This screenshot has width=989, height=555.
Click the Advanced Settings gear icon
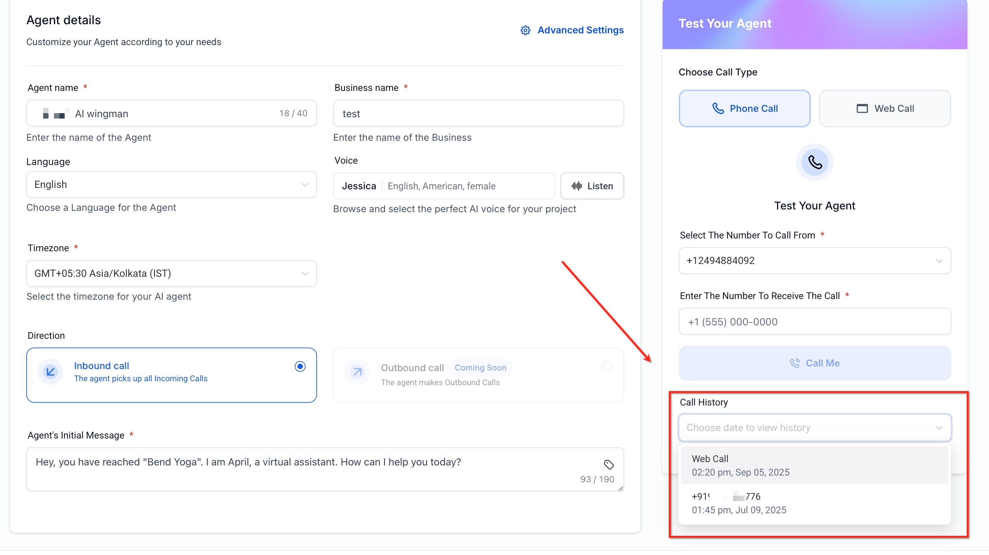point(525,30)
